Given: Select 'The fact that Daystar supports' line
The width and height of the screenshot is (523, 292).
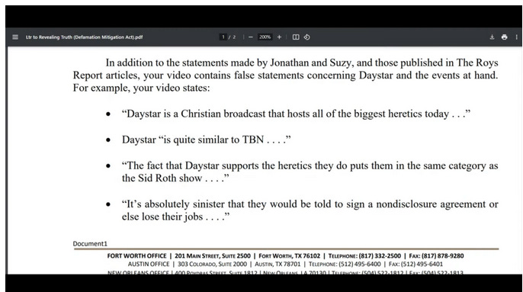Looking at the screenshot, I should (x=310, y=165).
